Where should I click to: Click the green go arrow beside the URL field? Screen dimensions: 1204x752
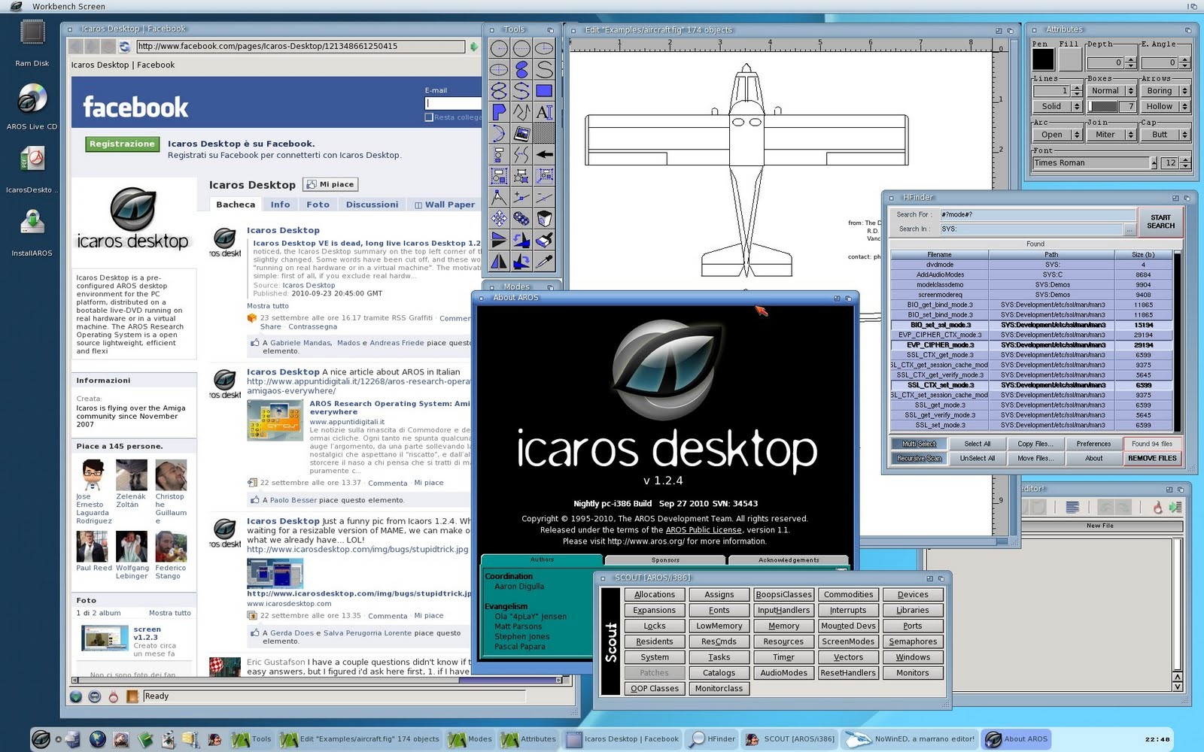click(474, 47)
